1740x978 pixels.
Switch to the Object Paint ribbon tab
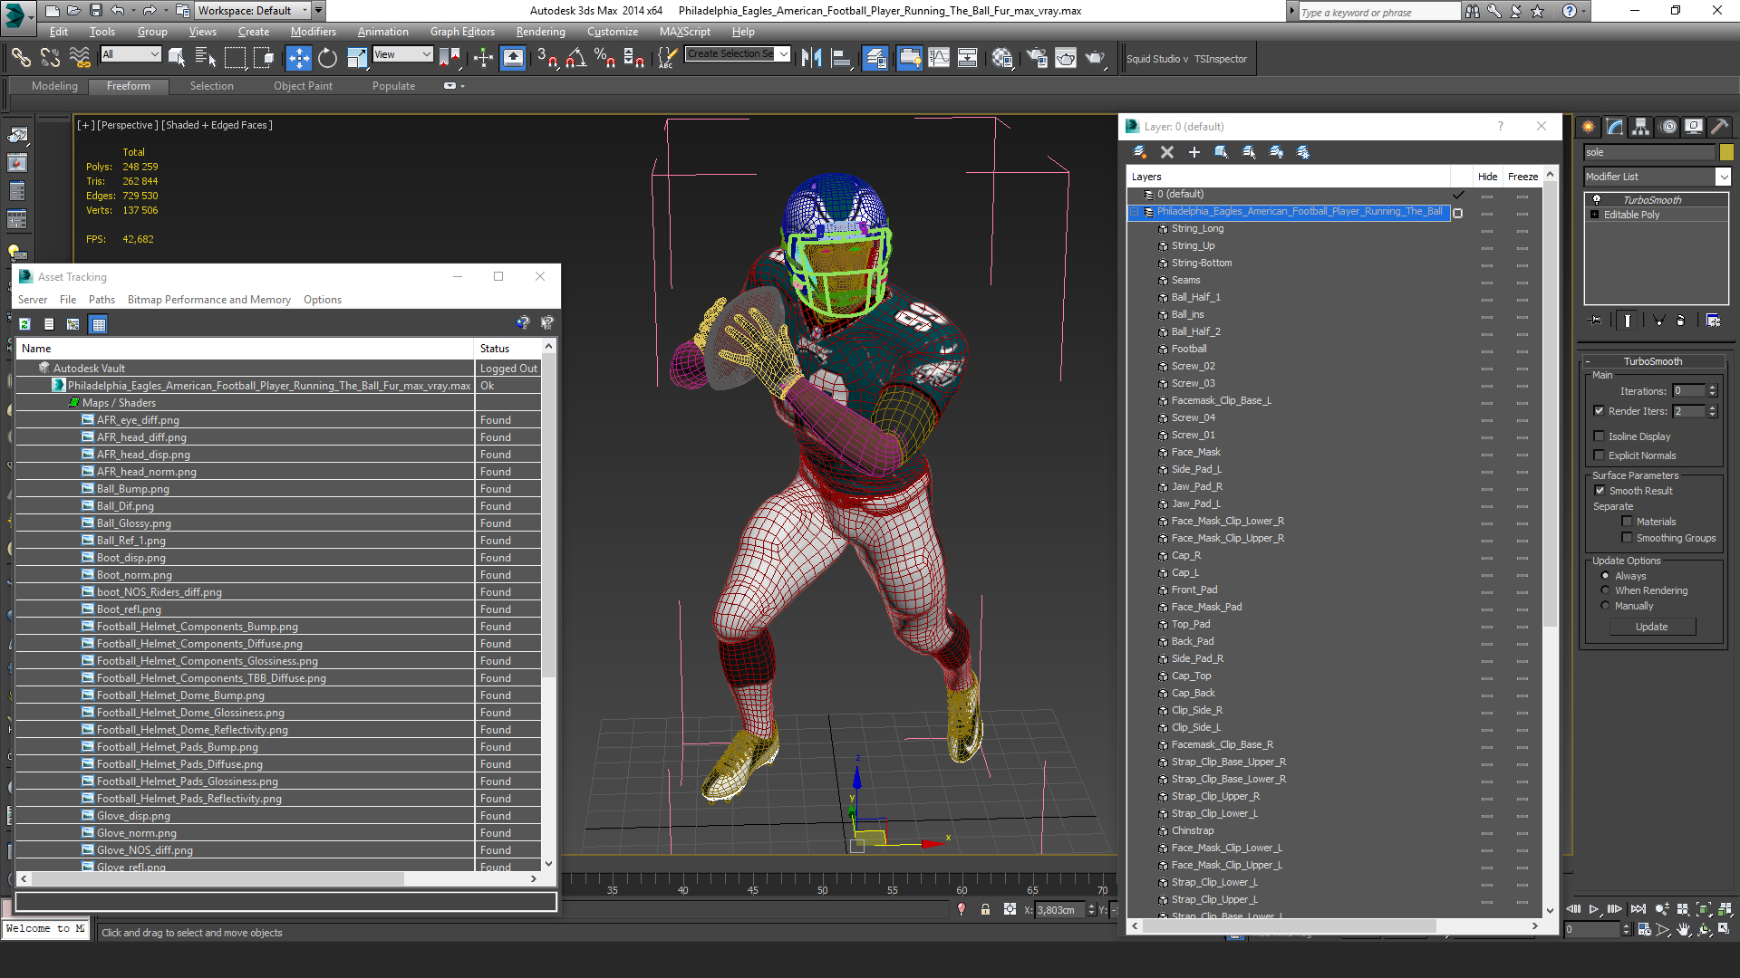pyautogui.click(x=303, y=86)
